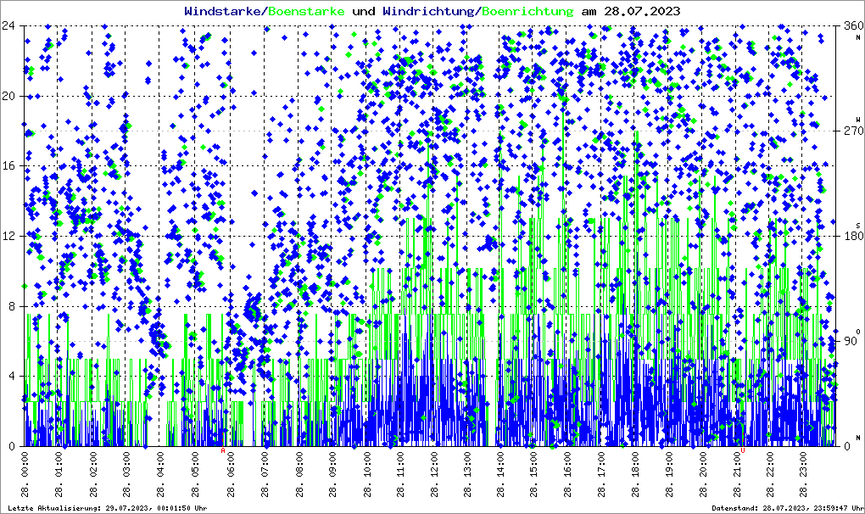The height and width of the screenshot is (514, 865).
Task: Click the '28. 19:00' time axis label
Action: 668,474
